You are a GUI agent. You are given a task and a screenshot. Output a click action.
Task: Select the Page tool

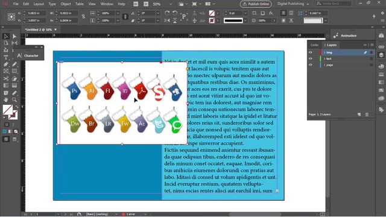[6, 43]
